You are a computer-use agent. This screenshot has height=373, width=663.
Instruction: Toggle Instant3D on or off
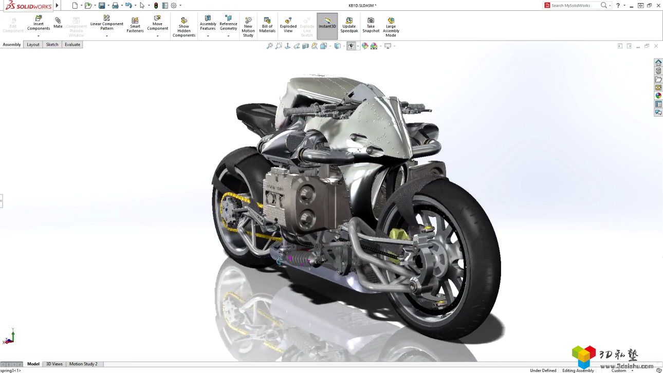click(x=327, y=25)
